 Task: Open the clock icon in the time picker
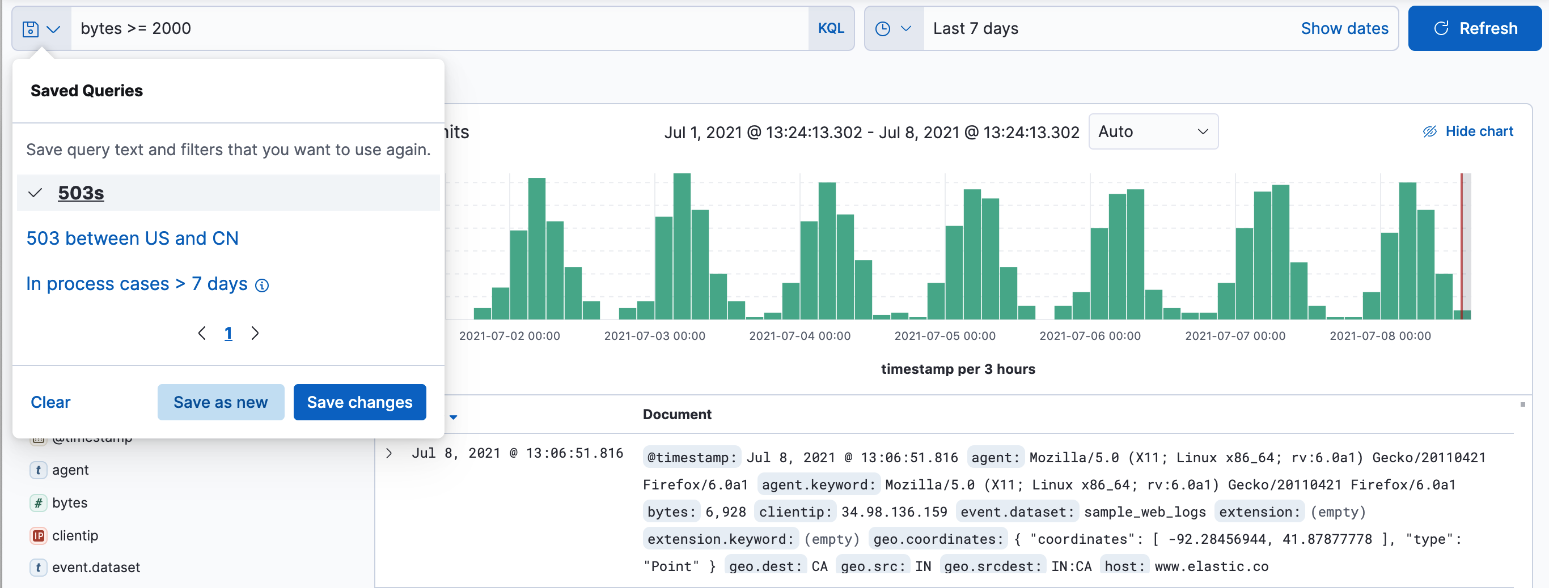883,28
